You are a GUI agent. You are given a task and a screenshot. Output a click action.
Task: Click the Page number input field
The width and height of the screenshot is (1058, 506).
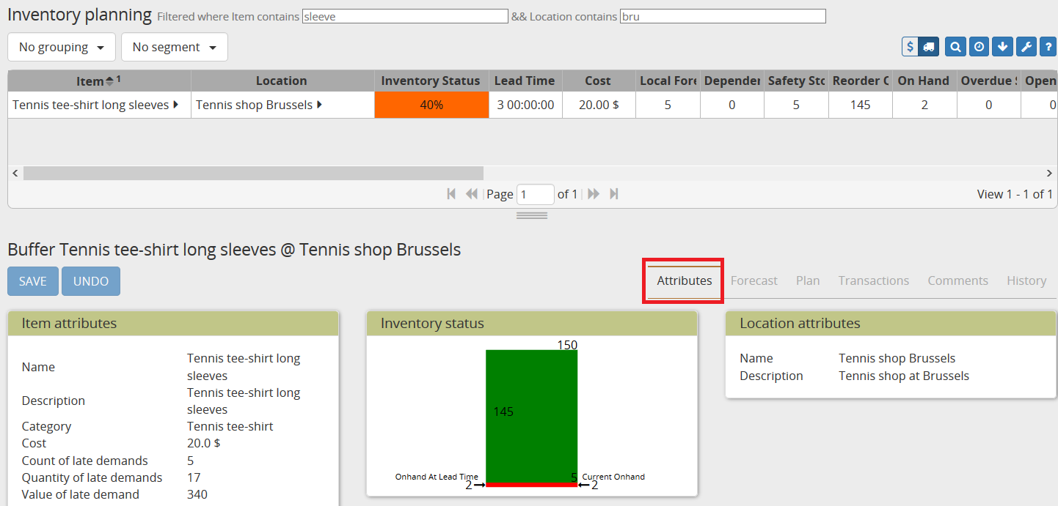click(x=536, y=193)
